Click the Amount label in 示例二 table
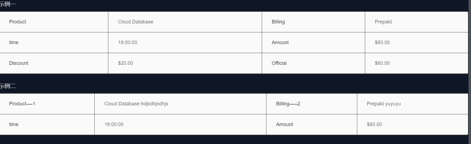 tap(284, 124)
